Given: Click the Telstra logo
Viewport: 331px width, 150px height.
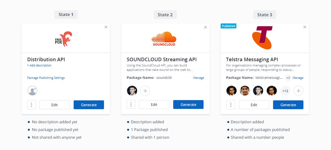Looking at the screenshot, I should pyautogui.click(x=262, y=37).
